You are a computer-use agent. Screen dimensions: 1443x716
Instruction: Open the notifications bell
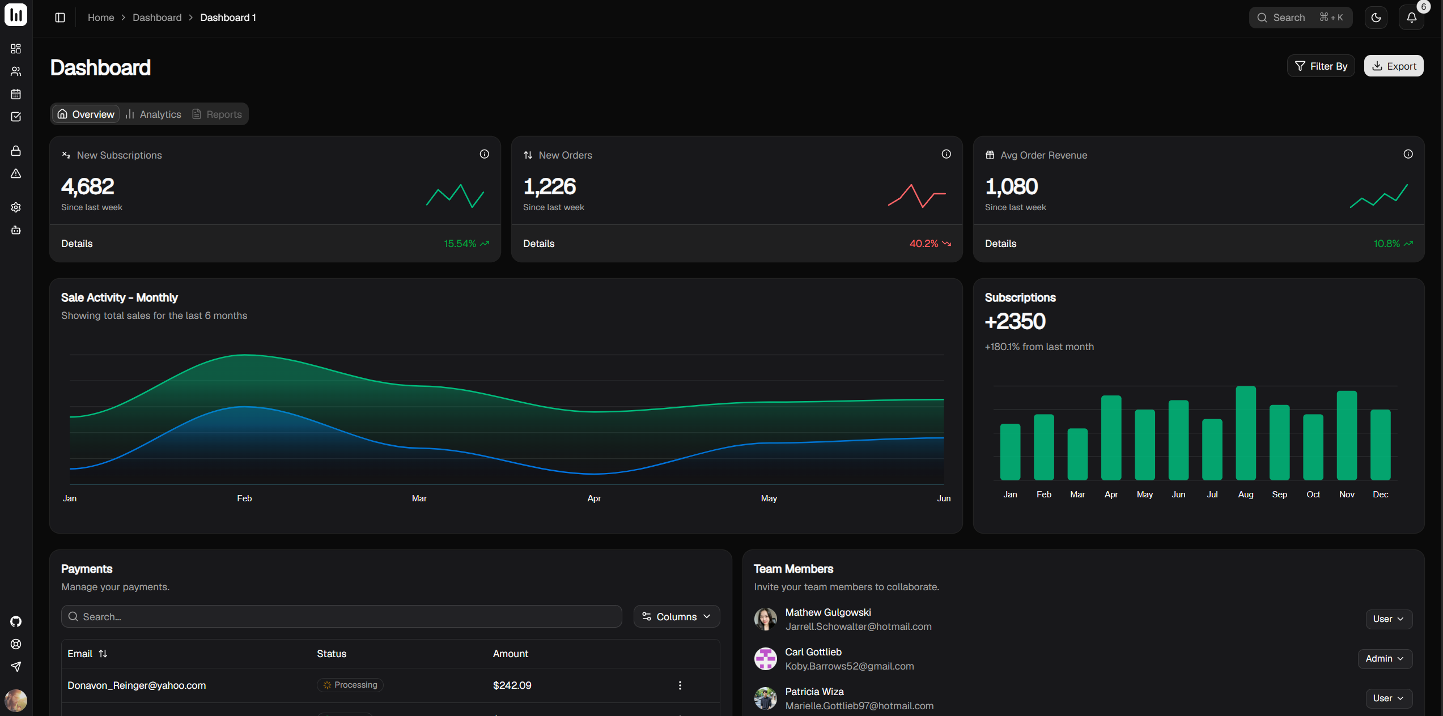[x=1412, y=18]
